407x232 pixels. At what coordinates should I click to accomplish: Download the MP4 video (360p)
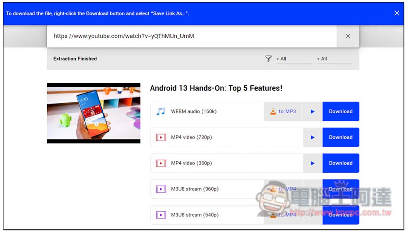(341, 163)
